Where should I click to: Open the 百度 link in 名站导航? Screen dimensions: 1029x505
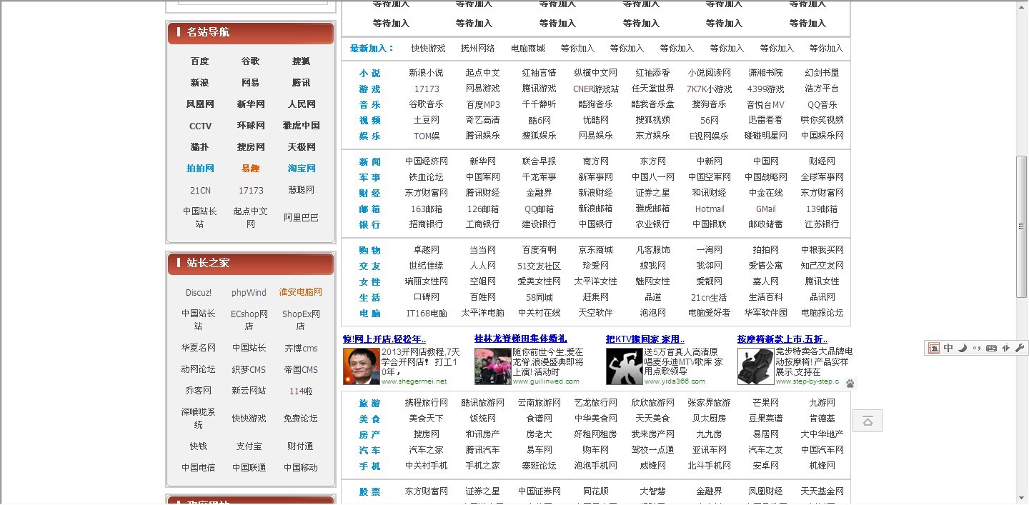click(199, 61)
